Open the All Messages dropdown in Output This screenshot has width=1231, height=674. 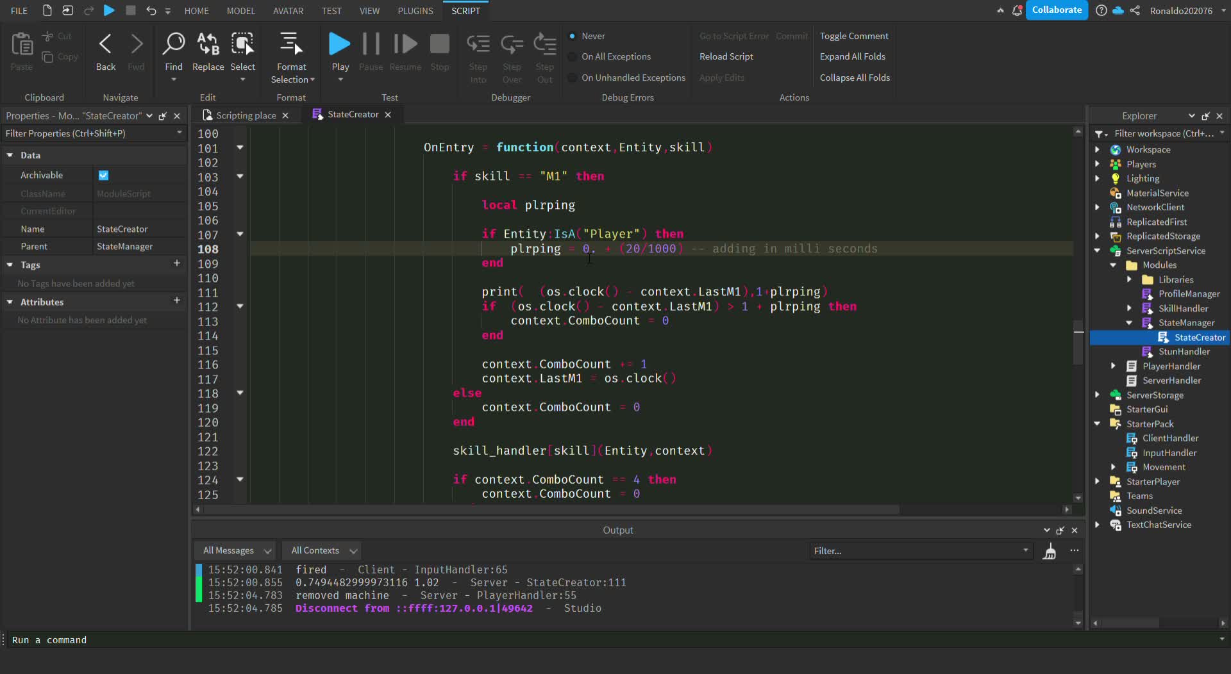(235, 550)
